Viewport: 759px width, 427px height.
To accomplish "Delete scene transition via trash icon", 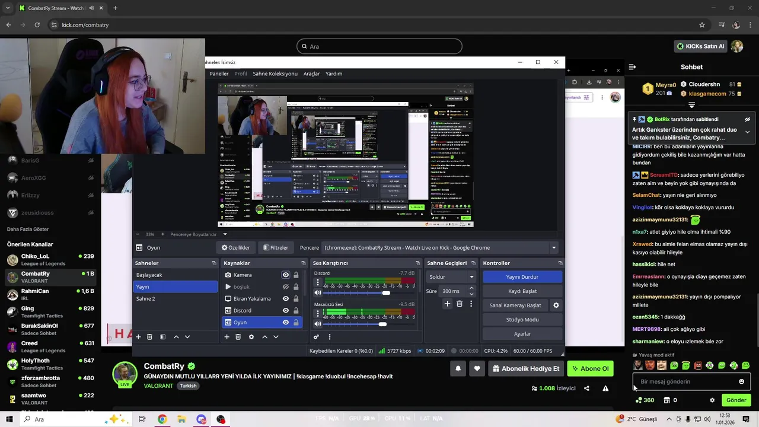I will click(x=459, y=304).
